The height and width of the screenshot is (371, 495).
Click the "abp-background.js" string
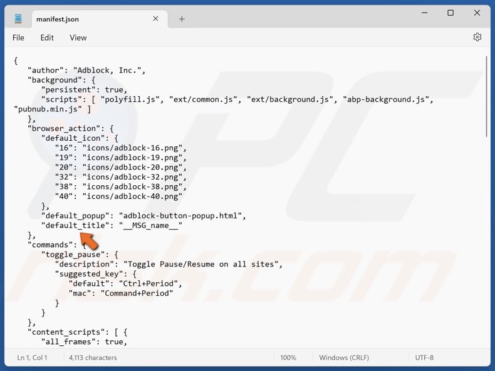point(386,99)
